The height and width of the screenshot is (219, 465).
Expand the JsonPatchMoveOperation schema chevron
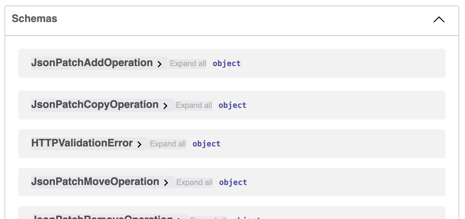pyautogui.click(x=166, y=183)
